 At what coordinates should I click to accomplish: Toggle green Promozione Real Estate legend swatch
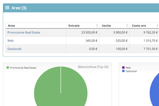pyautogui.click(x=7, y=68)
